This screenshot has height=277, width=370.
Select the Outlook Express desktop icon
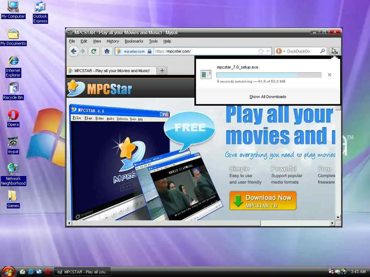point(40,12)
